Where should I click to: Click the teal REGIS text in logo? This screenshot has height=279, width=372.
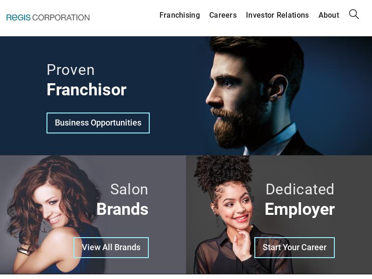(x=19, y=18)
